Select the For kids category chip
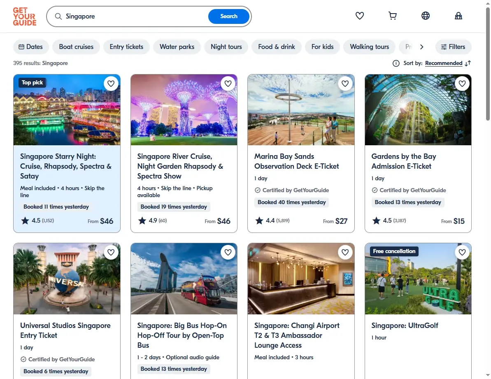Viewport: 491px width, 379px height. click(x=322, y=47)
